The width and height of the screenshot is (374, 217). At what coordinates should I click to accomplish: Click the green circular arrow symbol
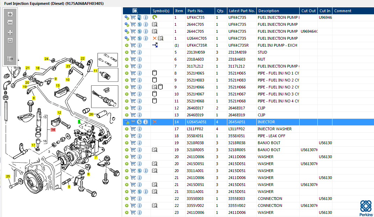click(x=155, y=17)
